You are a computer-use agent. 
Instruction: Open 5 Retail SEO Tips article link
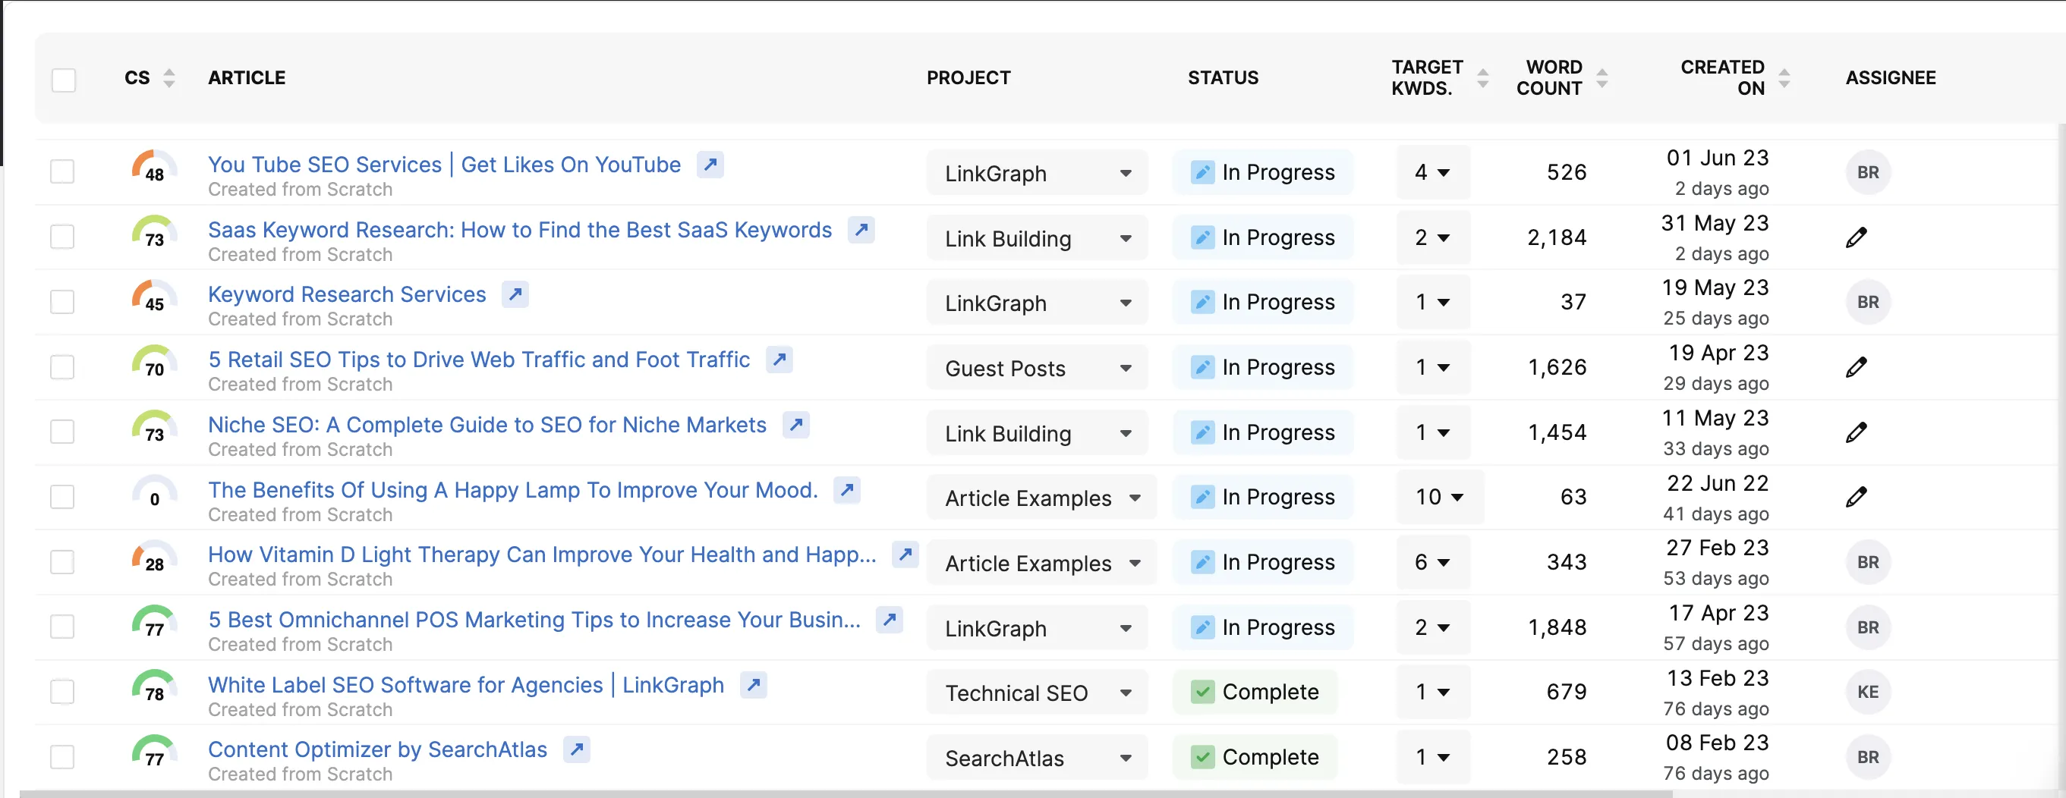(479, 359)
